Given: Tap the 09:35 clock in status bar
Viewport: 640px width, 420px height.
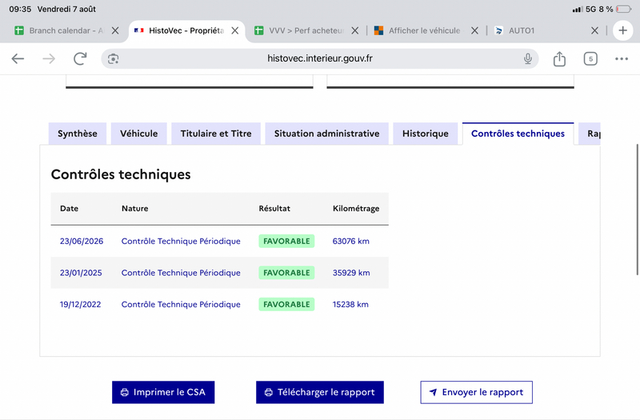Looking at the screenshot, I should [20, 9].
